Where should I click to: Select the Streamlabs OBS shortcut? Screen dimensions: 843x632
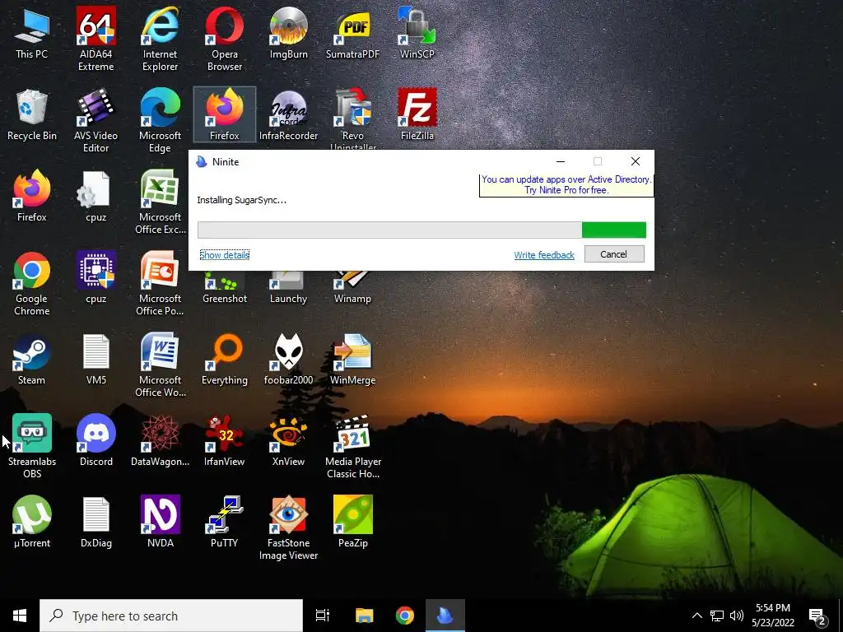(32, 447)
